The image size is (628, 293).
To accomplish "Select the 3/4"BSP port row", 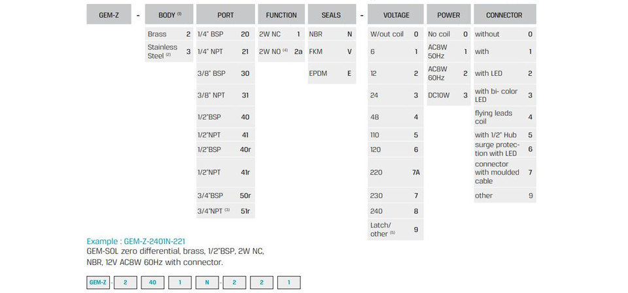I will pyautogui.click(x=225, y=196).
